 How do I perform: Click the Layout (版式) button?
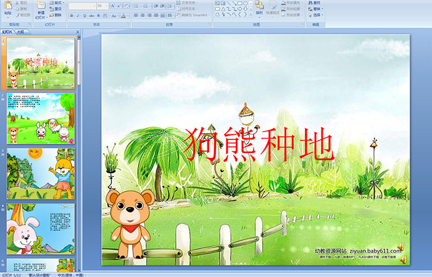click(x=56, y=2)
